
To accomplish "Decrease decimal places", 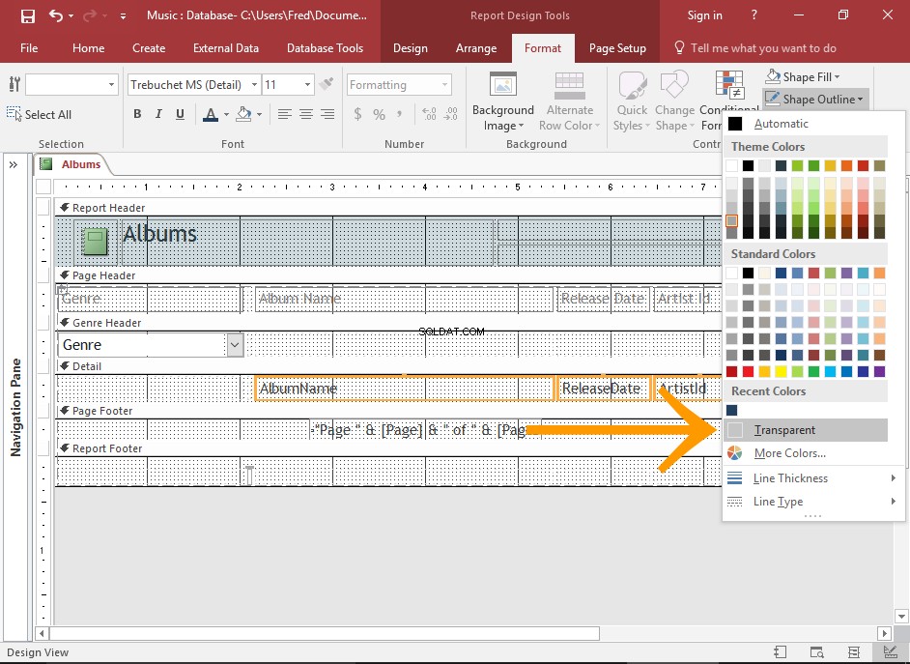I will (450, 114).
